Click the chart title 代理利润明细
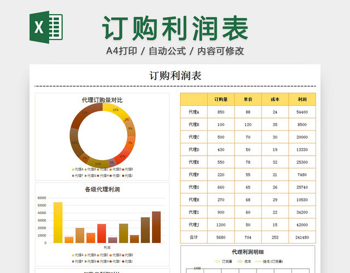The width and height of the screenshot is (350, 273). tap(248, 252)
